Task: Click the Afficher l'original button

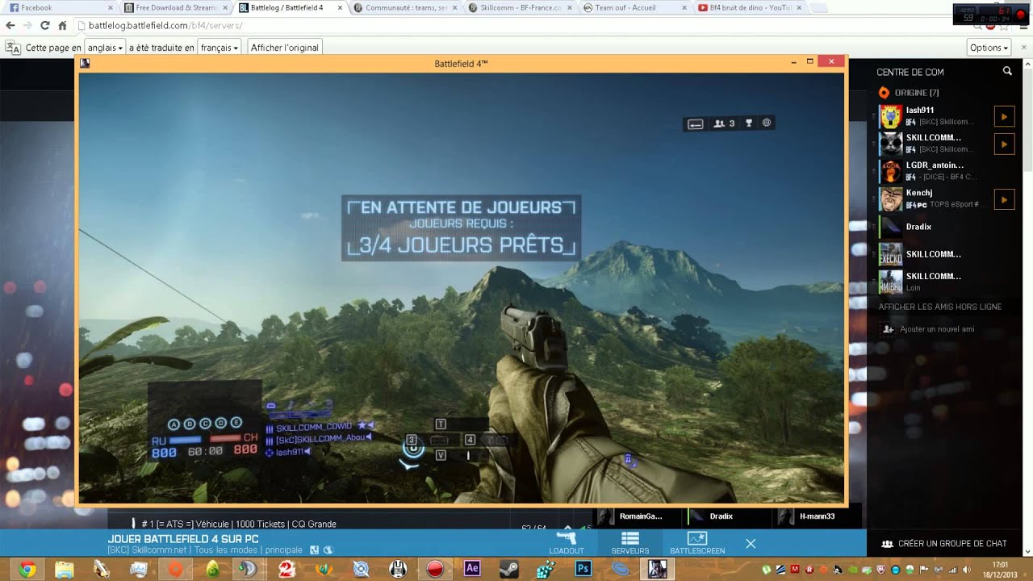Action: click(x=285, y=48)
